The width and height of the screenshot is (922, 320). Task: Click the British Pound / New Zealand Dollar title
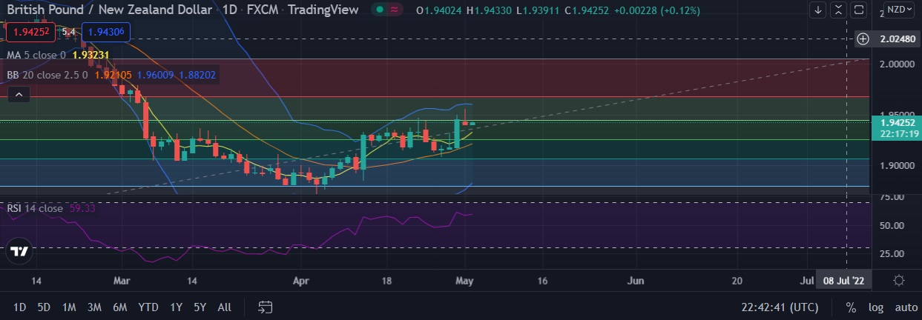coord(110,10)
